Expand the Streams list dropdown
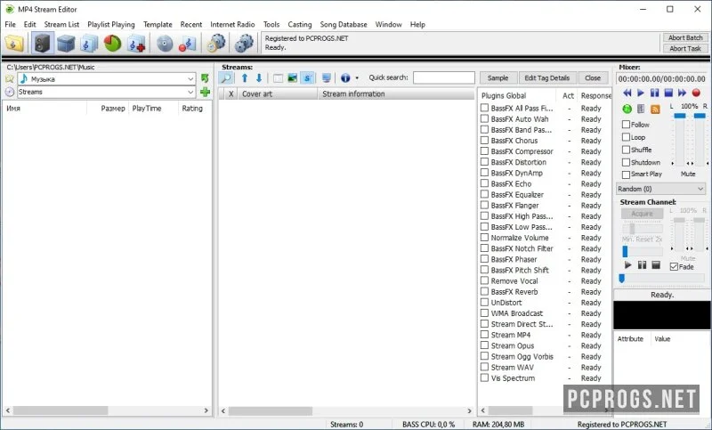Screen dimensions: 712x430 [190, 92]
